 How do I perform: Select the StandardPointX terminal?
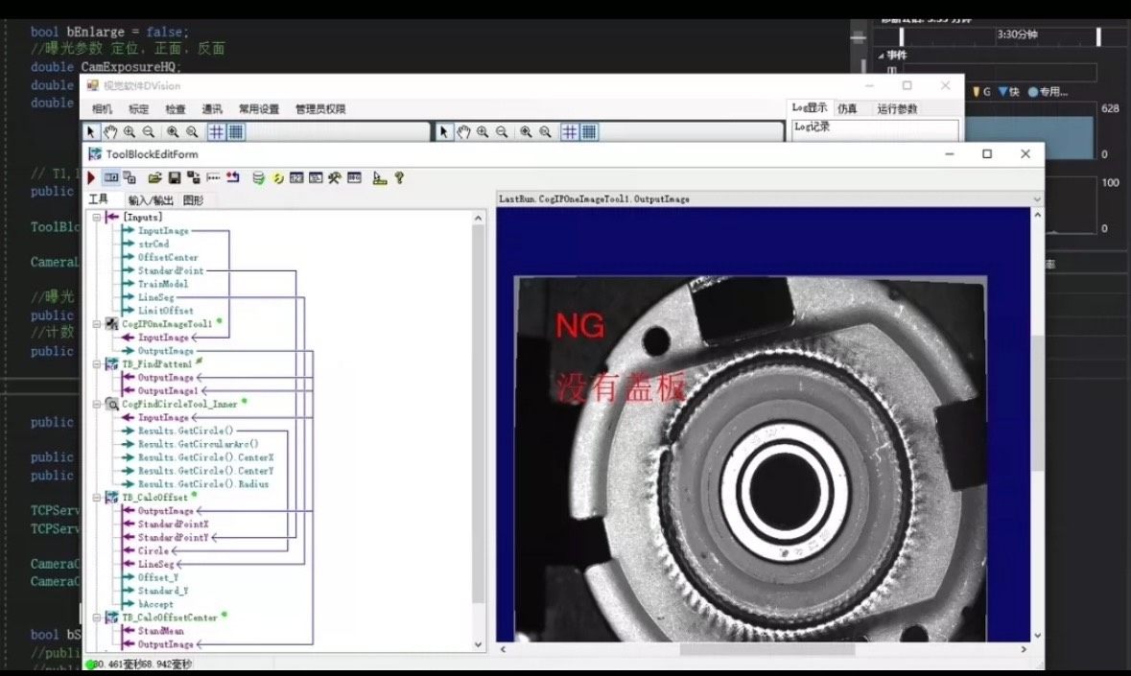[x=173, y=524]
